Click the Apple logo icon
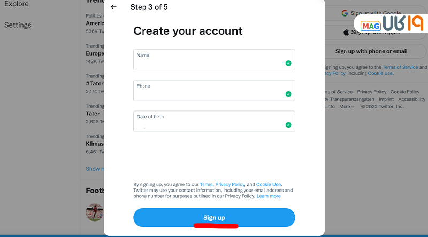 (346, 33)
